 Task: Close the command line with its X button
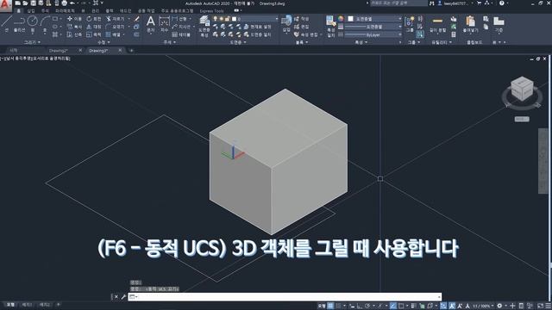pos(116,297)
